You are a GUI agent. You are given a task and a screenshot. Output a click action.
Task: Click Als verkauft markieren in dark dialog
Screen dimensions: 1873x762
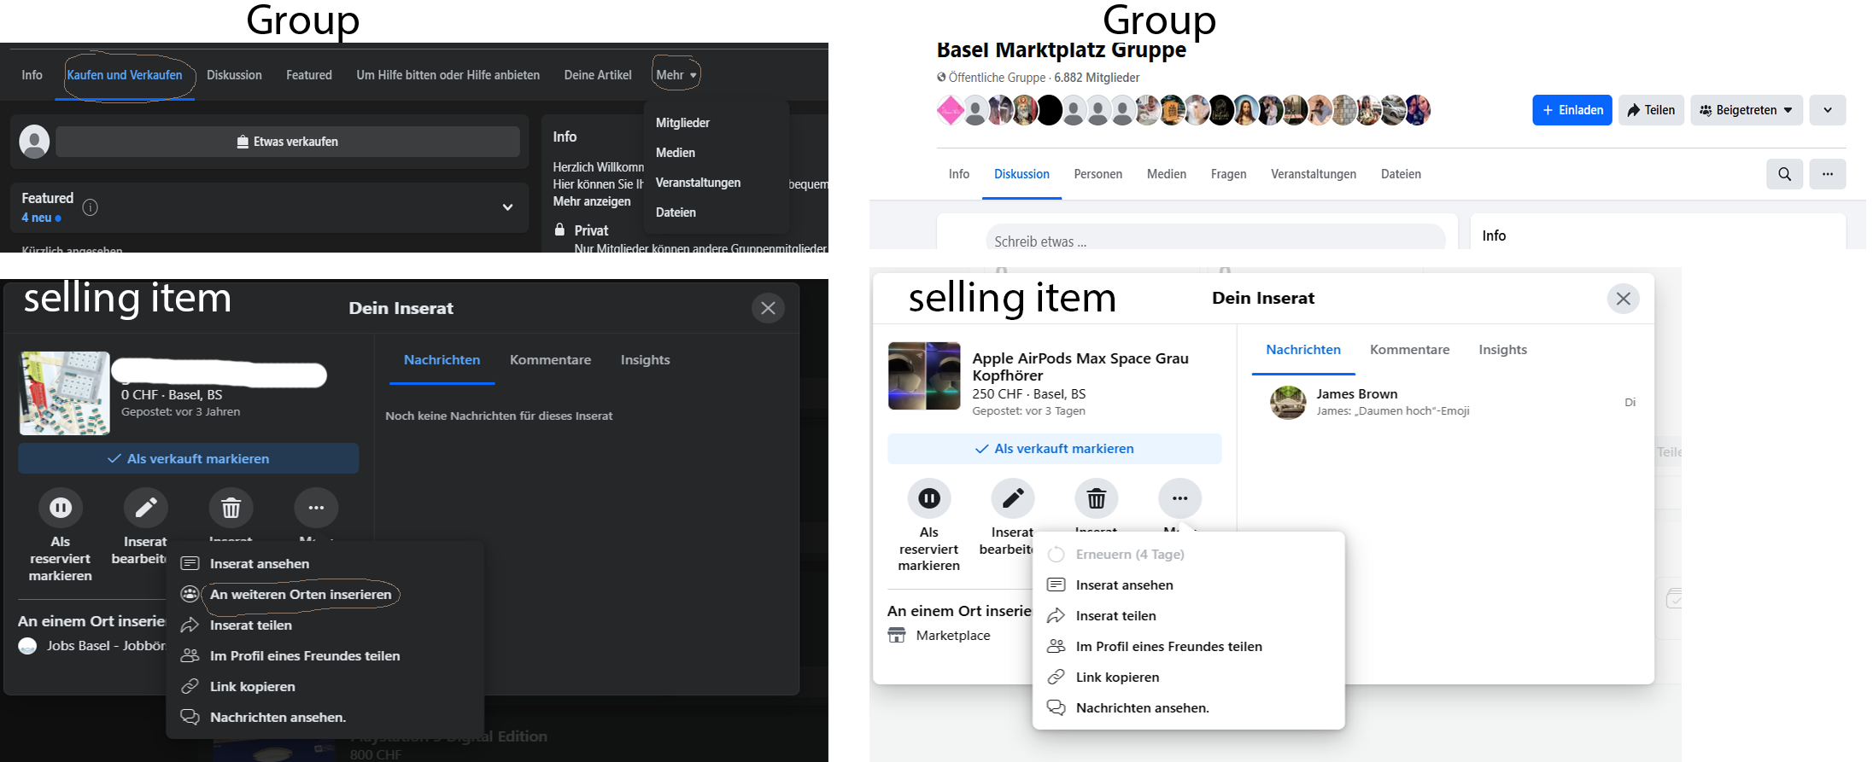(x=189, y=458)
